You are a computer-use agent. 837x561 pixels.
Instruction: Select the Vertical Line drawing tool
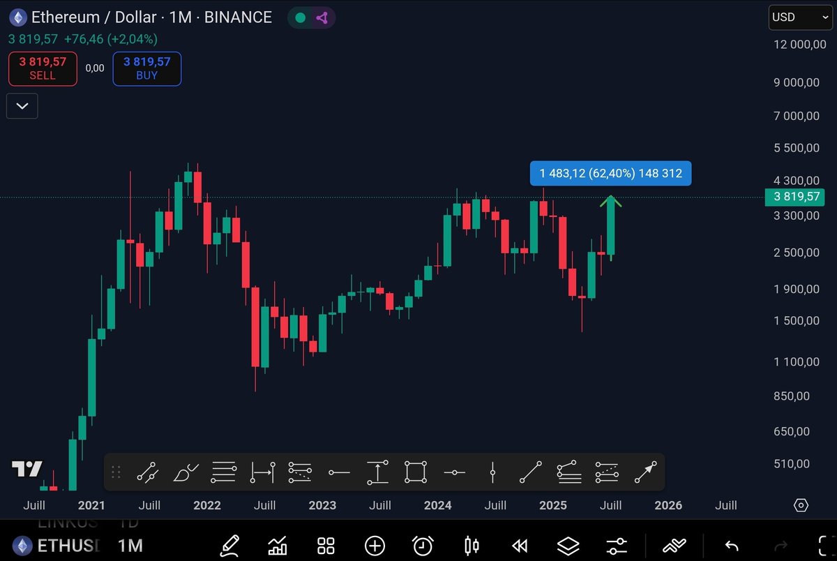point(492,472)
